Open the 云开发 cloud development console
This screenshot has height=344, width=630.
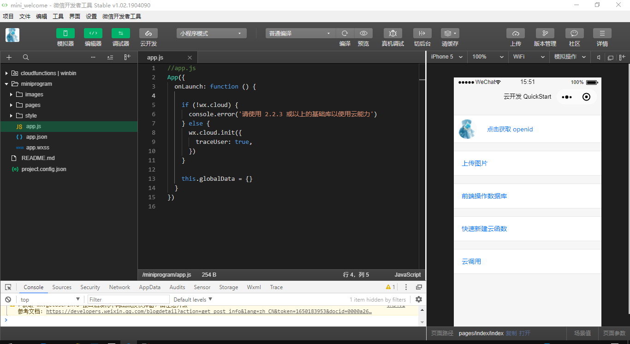point(149,33)
